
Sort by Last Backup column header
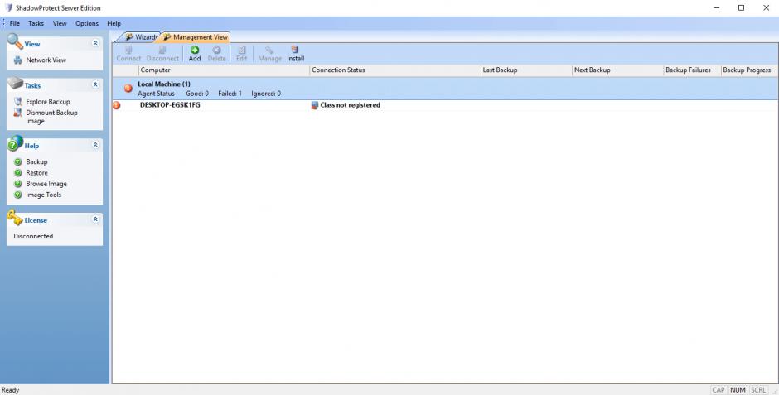click(526, 70)
